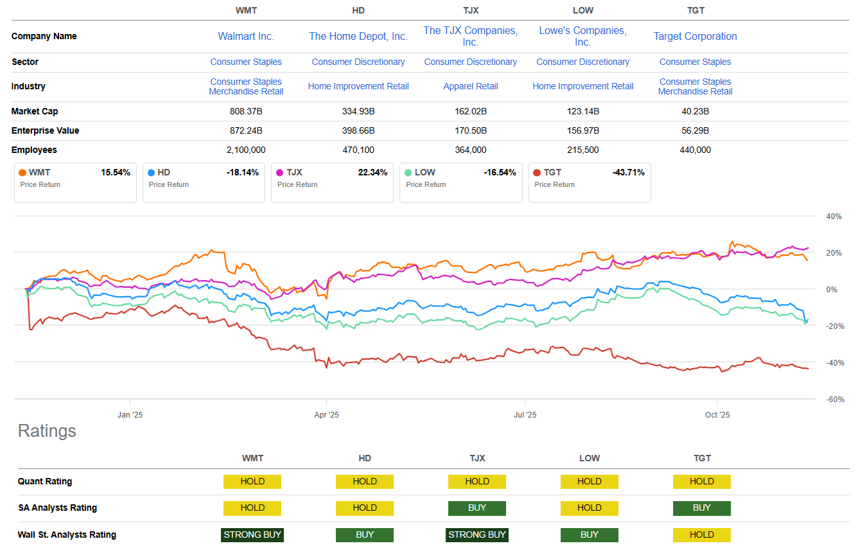This screenshot has height=557, width=865.
Task: Click the magenta TJX legend dot
Action: click(279, 173)
